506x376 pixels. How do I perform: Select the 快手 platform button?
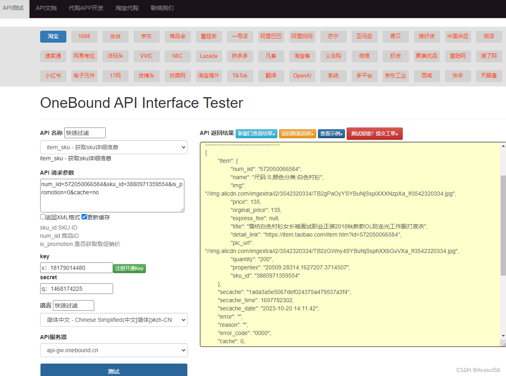pyautogui.click(x=458, y=76)
